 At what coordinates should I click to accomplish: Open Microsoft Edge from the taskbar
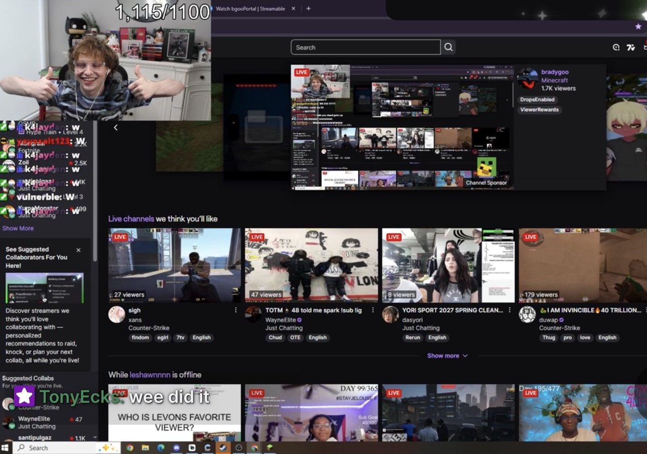point(161,448)
